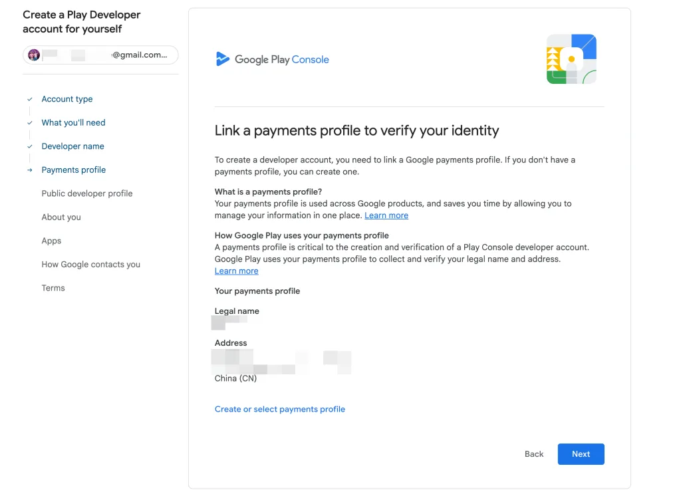681x502 pixels.
Task: Click the checkmark icon beside Account type
Action: tap(30, 99)
